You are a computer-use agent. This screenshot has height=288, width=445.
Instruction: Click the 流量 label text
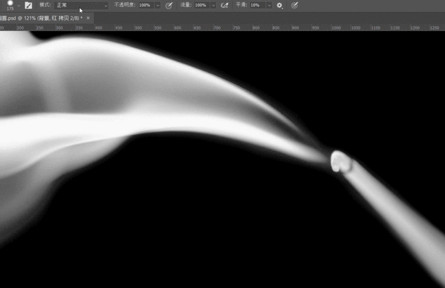186,5
